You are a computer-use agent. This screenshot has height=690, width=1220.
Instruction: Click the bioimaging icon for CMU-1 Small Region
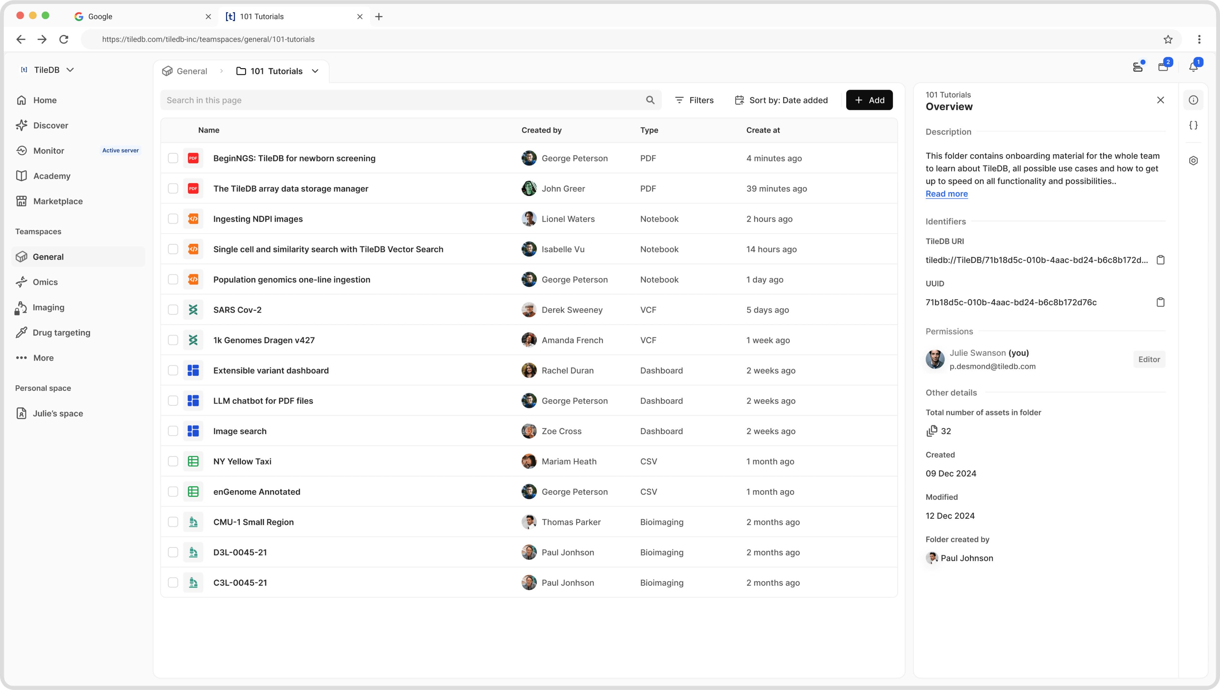[193, 522]
